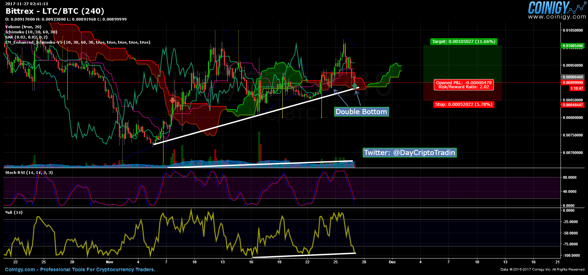Click the Data ©2016-2017 Coinigy Inc. copyright text
The height and width of the screenshot is (275, 588).
543,269
